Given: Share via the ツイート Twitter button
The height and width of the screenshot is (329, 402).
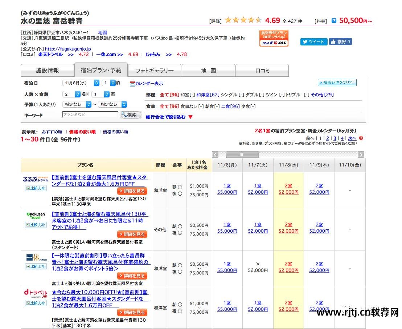Looking at the screenshot, I should point(313,42).
